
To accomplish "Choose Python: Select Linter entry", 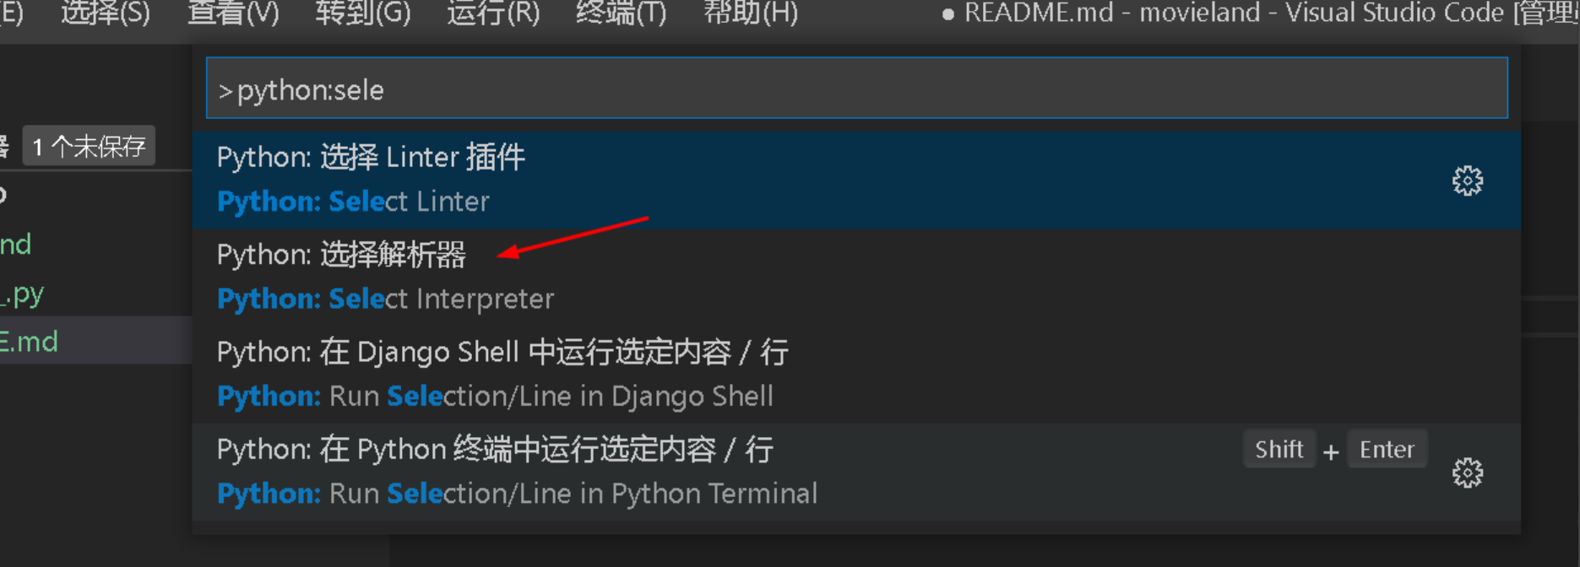I will 856,180.
